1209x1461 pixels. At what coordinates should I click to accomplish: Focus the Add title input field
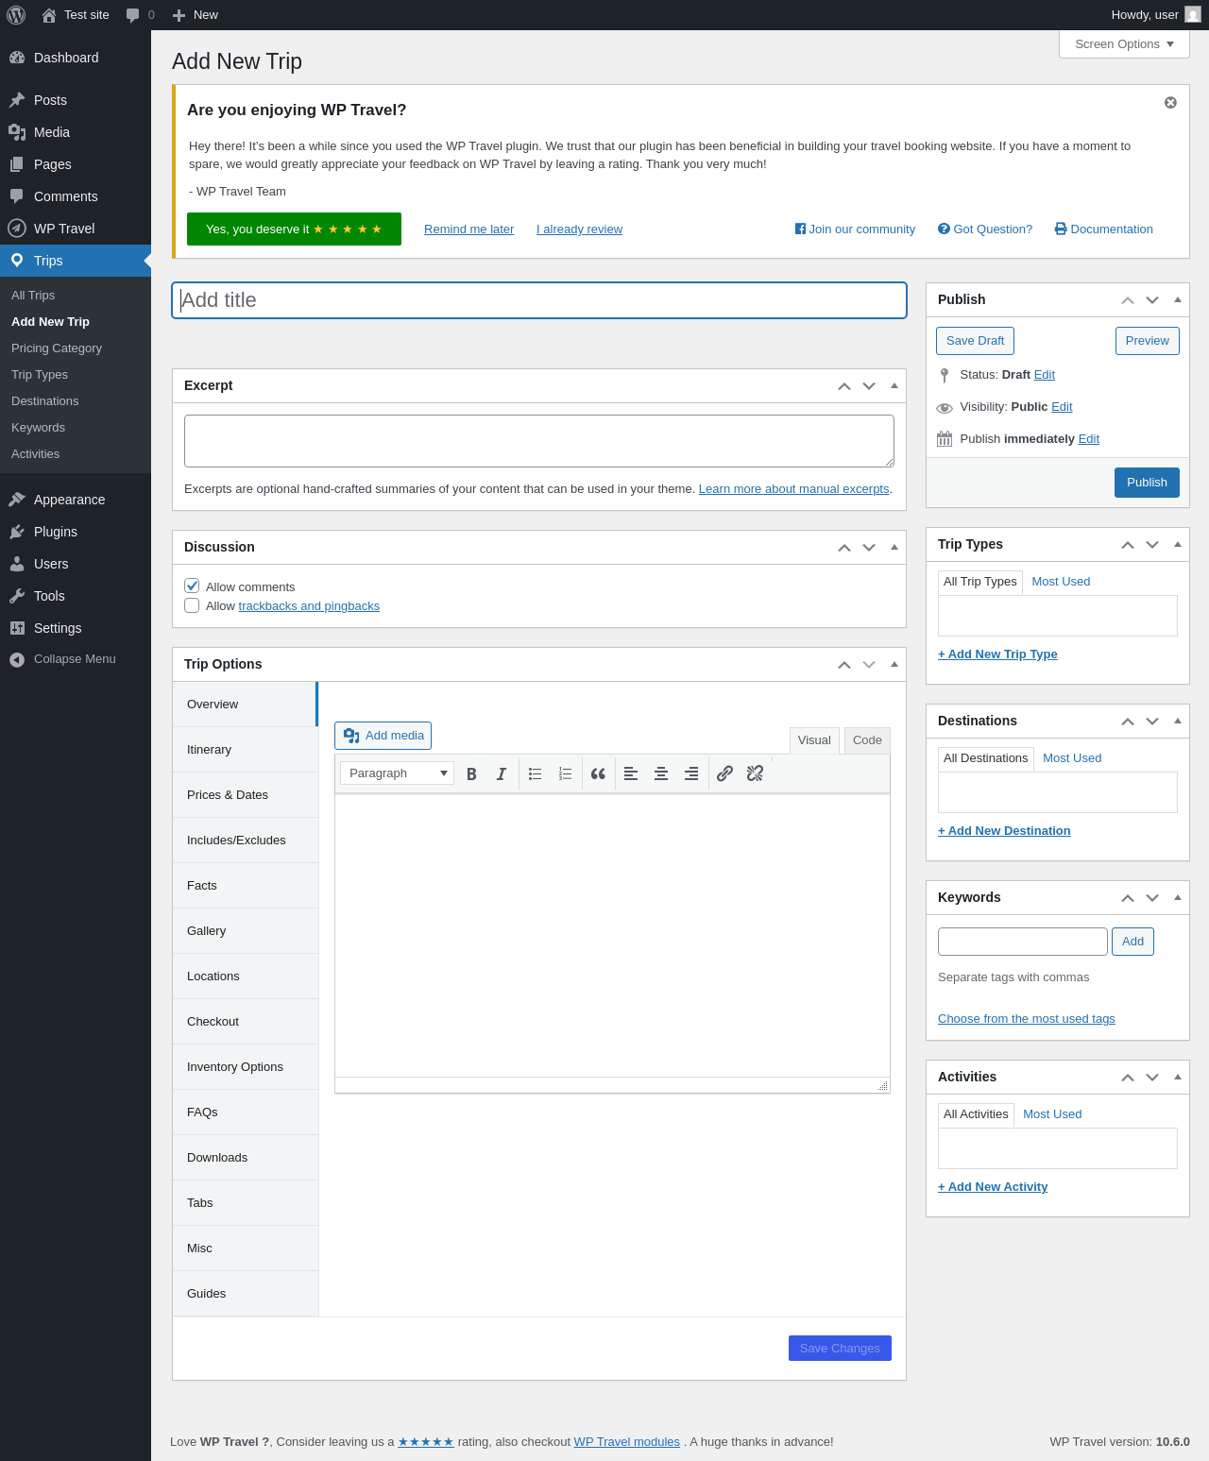(539, 300)
